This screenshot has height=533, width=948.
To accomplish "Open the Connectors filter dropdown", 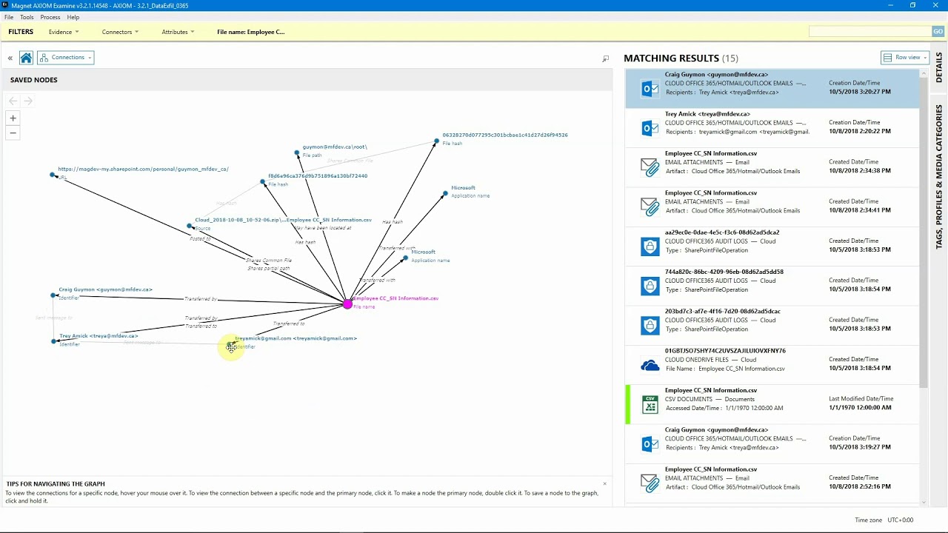I will (x=120, y=32).
